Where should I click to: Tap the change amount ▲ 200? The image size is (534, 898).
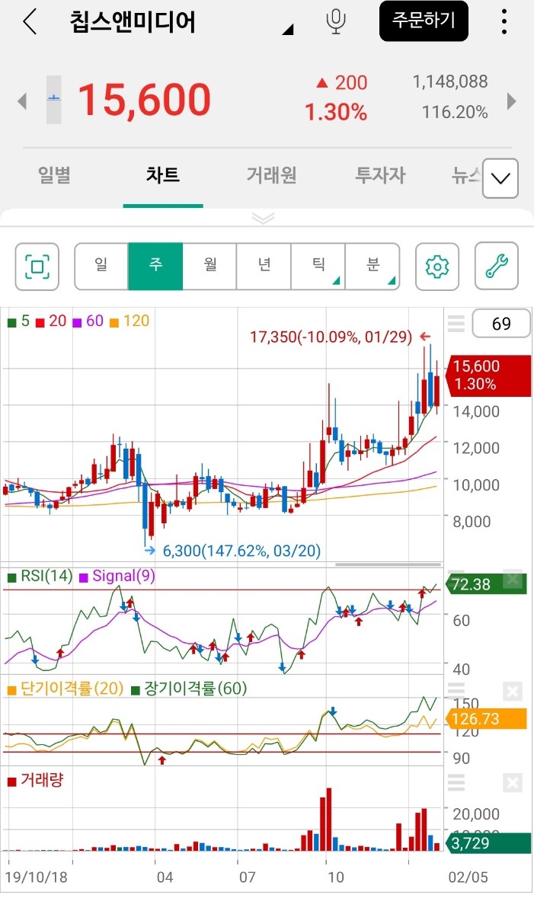click(x=341, y=82)
